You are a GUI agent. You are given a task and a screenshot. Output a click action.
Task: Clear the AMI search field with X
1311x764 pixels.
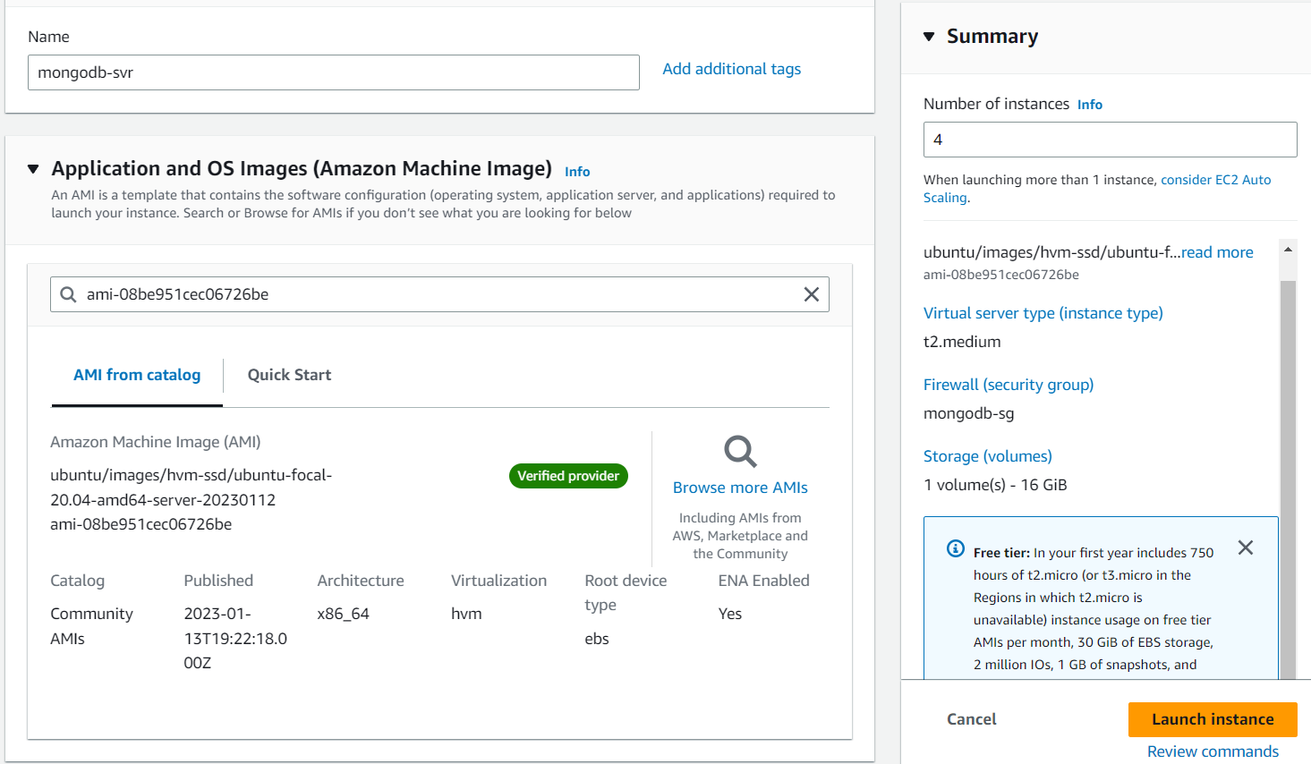point(812,294)
